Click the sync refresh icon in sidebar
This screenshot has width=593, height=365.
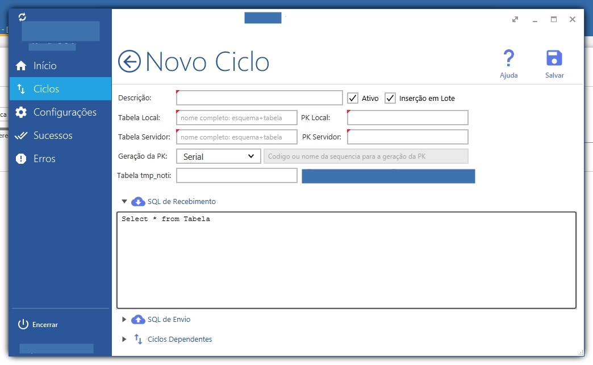click(x=22, y=17)
